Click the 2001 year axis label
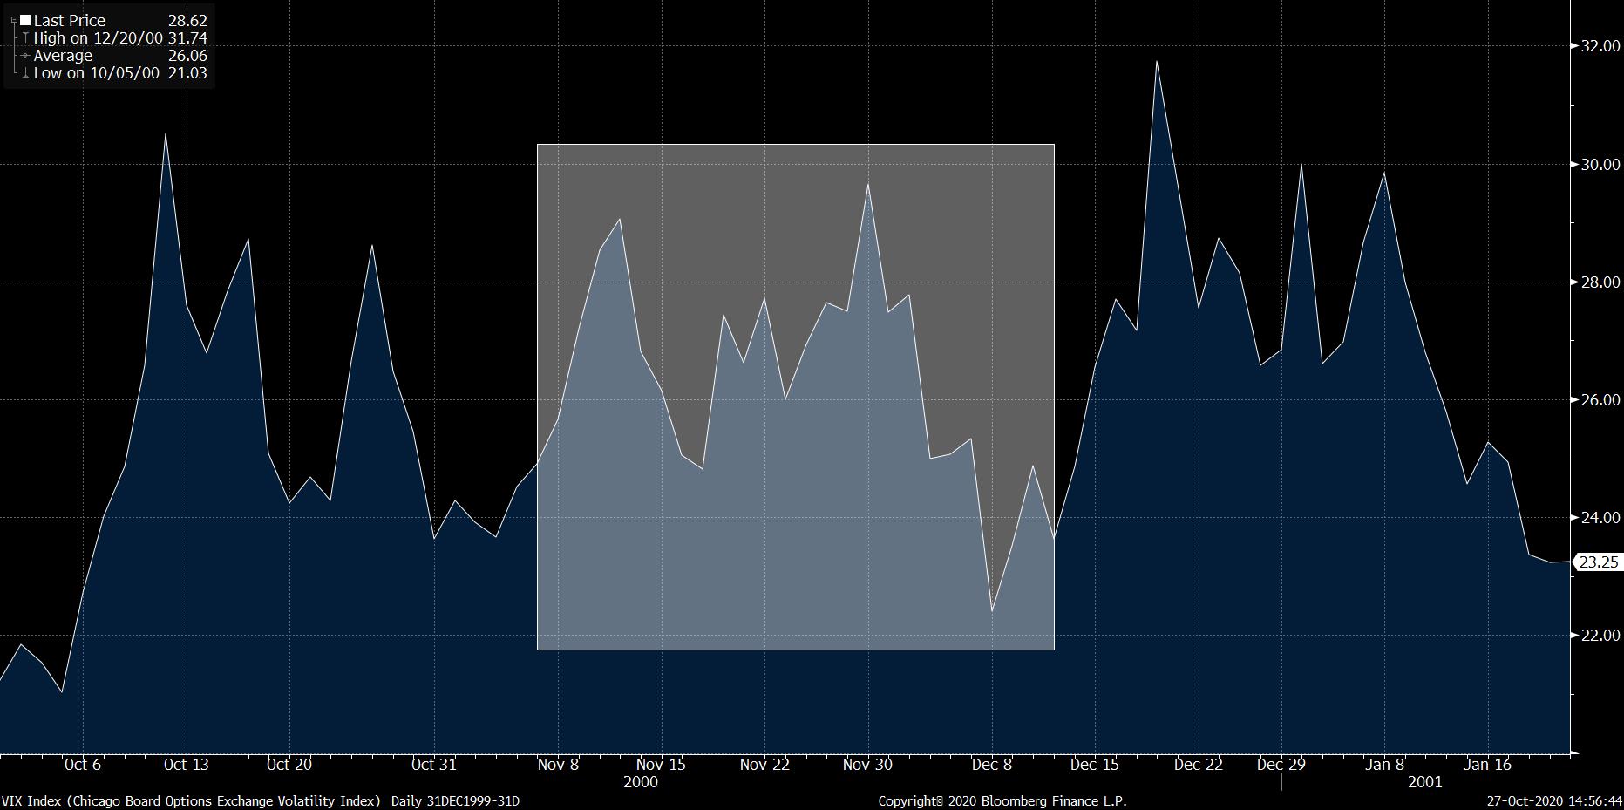Image resolution: width=1624 pixels, height=810 pixels. pos(1424,782)
